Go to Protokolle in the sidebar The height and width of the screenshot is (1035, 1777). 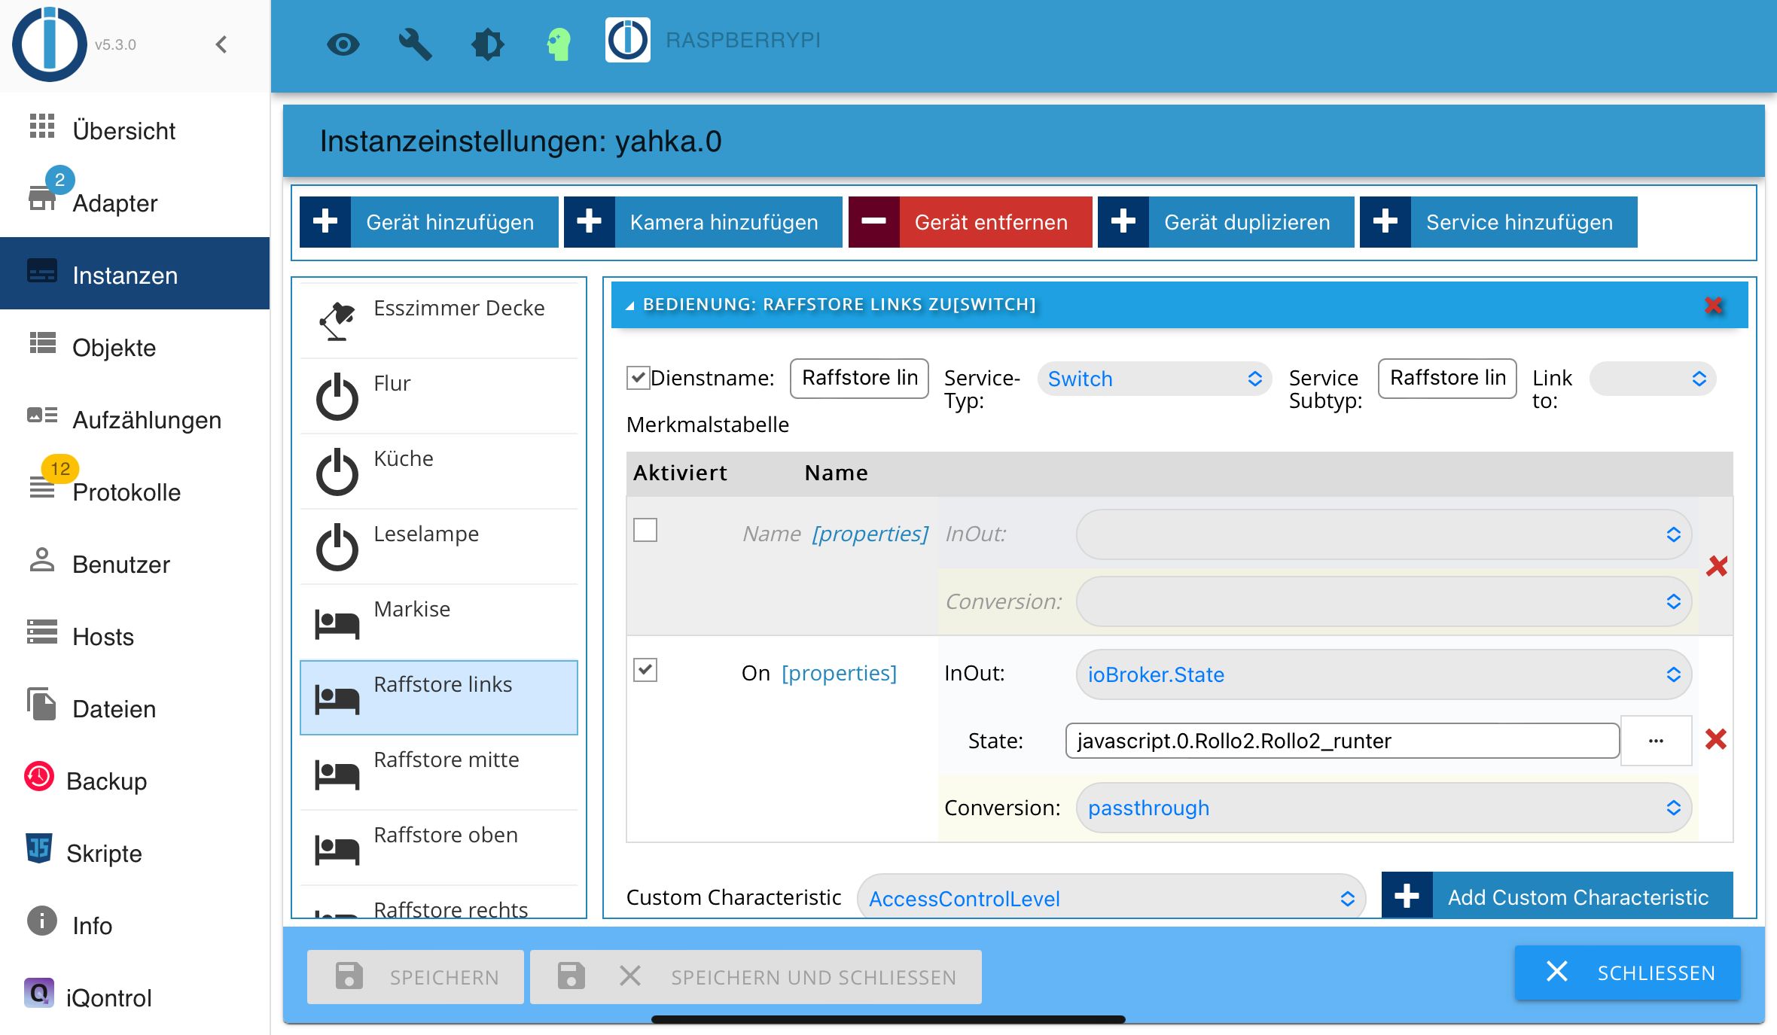pos(126,492)
